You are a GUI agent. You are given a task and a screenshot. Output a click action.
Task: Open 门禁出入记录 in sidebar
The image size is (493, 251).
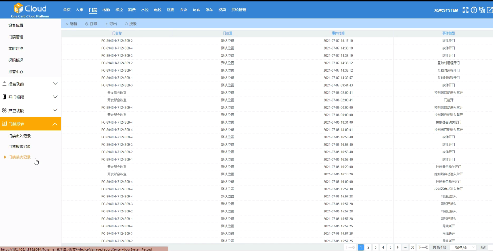20,136
